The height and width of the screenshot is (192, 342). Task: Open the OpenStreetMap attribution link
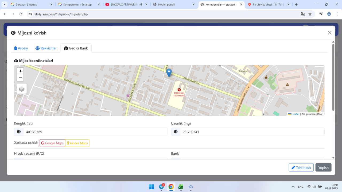(x=314, y=114)
